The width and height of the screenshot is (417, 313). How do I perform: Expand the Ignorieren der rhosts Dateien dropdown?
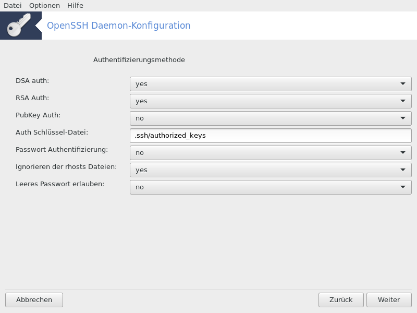coord(271,170)
